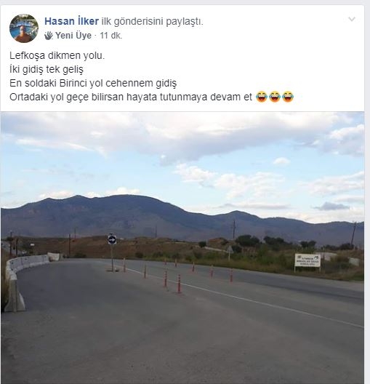The width and height of the screenshot is (370, 384).
Task: Open the 11 dk. post timestamp
Action: (x=110, y=36)
